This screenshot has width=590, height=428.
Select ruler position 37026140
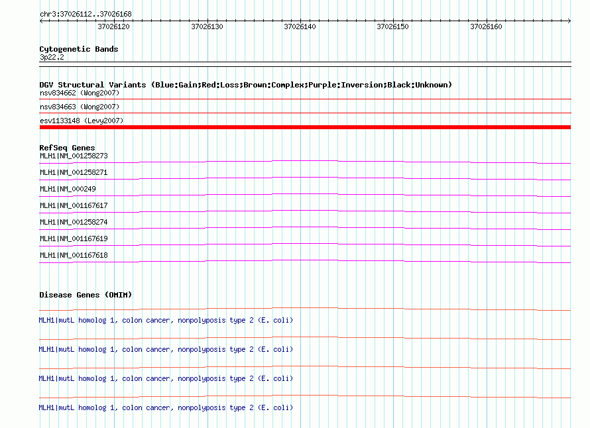click(300, 27)
